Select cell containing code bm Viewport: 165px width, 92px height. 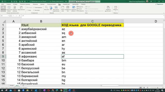(x=92, y=60)
